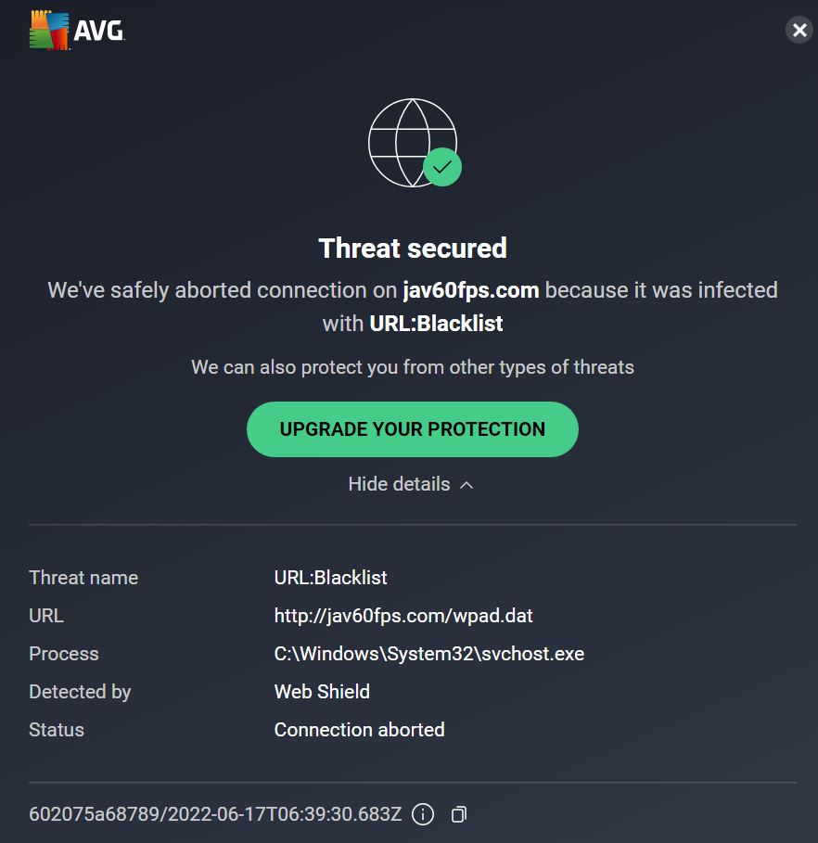818x843 pixels.
Task: Click the wpad.dat URL entry
Action: pyautogui.click(x=403, y=615)
